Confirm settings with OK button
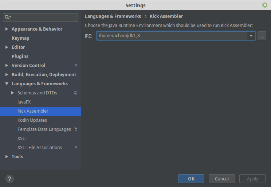Image resolution: width=271 pixels, height=187 pixels. [x=191, y=179]
